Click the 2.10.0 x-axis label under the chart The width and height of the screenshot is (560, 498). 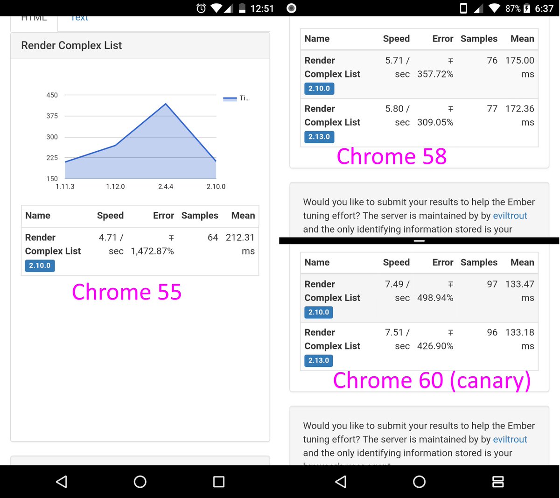tap(216, 187)
